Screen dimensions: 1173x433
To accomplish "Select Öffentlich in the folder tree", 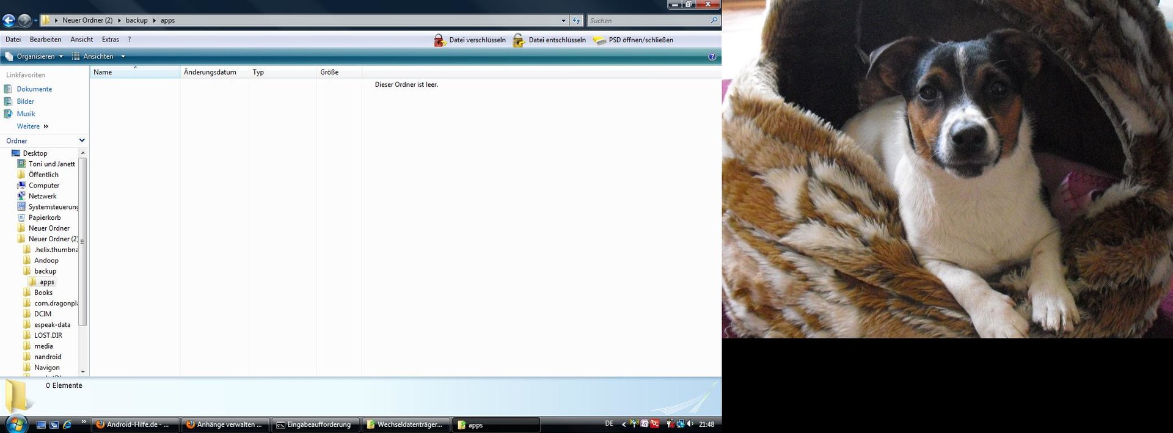I will tap(43, 175).
